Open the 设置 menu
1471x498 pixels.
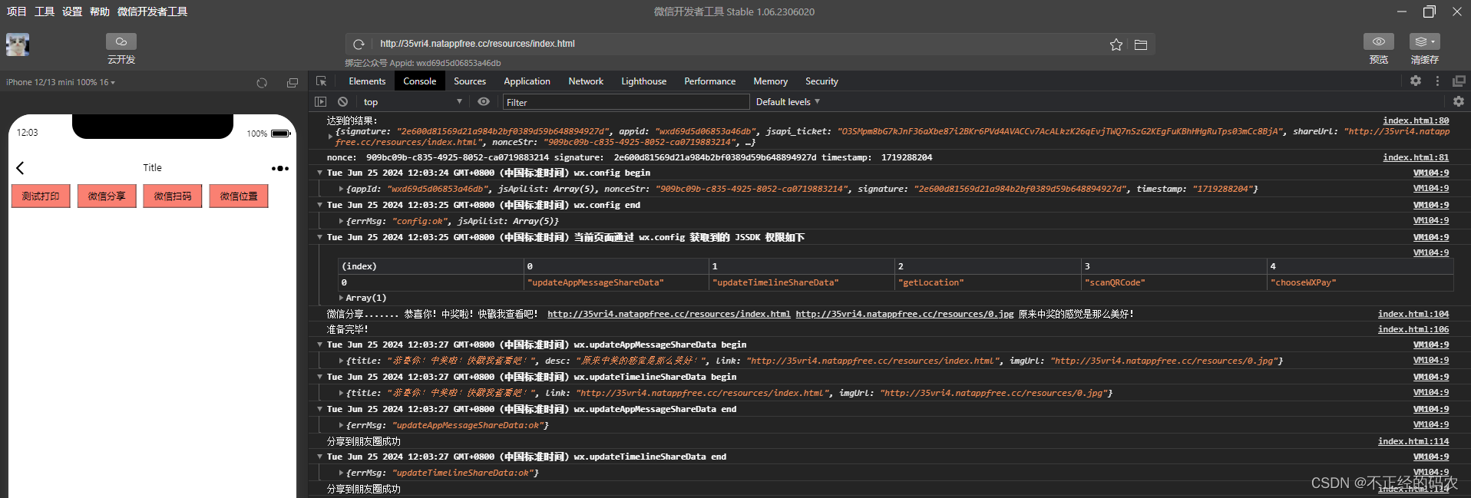72,12
